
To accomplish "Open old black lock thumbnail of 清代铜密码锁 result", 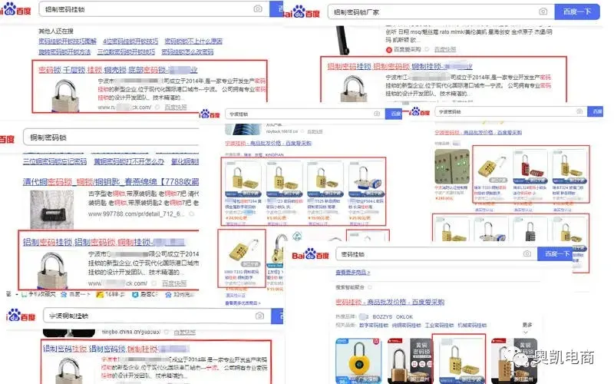I will click(x=51, y=210).
